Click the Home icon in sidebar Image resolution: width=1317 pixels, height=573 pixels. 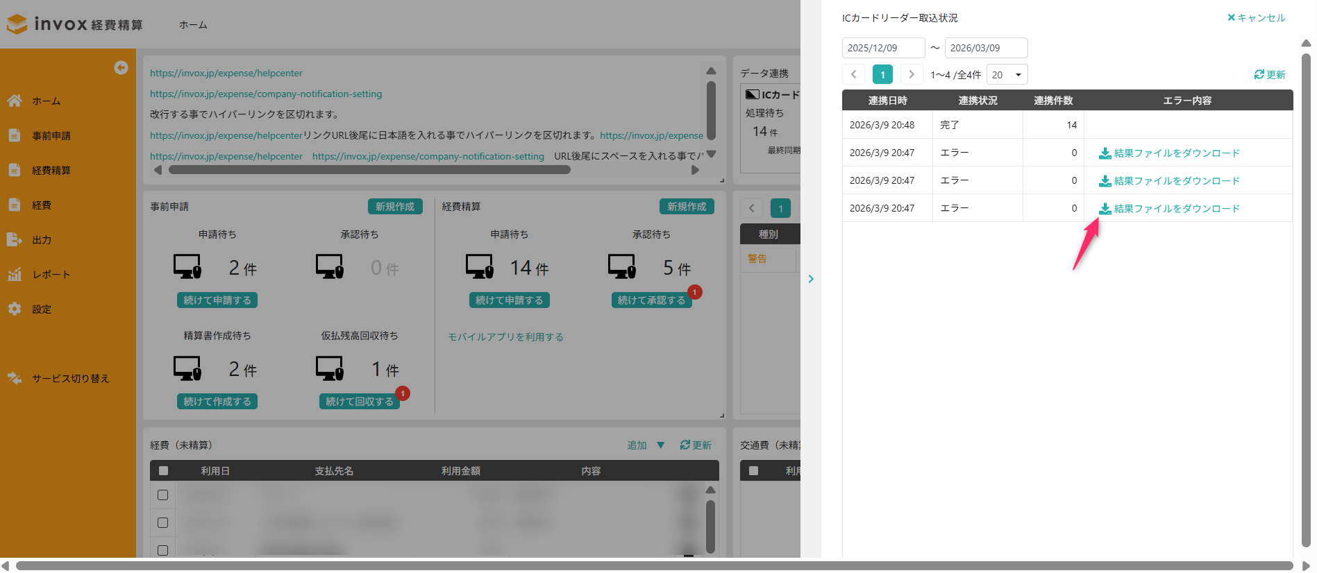pos(15,101)
